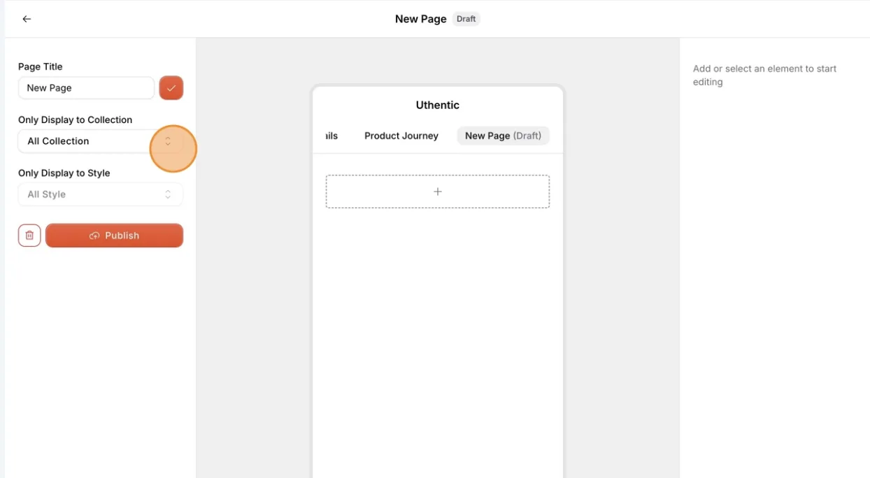Click the 'Add or select an element' hint text

764,75
